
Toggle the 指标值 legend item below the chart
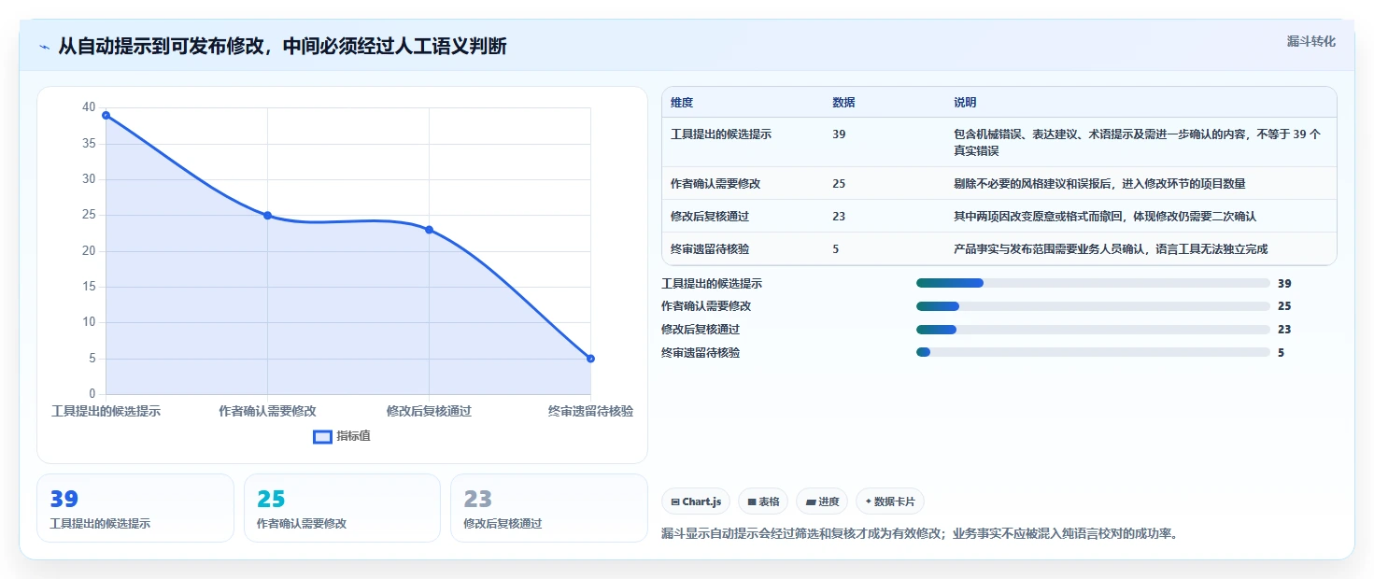[x=342, y=436]
